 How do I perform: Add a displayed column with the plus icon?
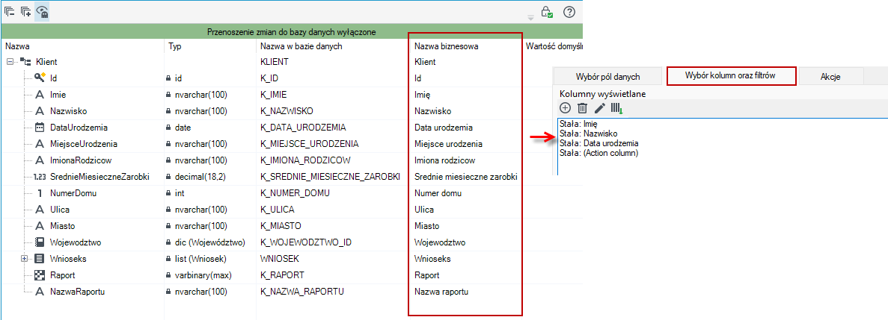point(566,108)
